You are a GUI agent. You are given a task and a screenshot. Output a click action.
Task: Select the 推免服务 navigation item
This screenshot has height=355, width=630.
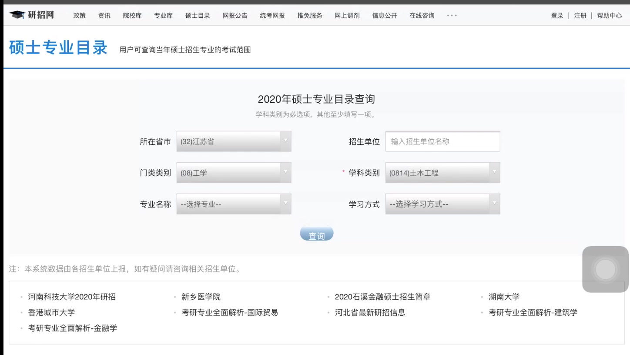pyautogui.click(x=309, y=15)
